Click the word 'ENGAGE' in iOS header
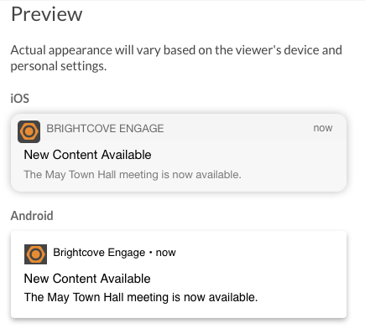Viewport: 365px width, 333px height. [142, 129]
